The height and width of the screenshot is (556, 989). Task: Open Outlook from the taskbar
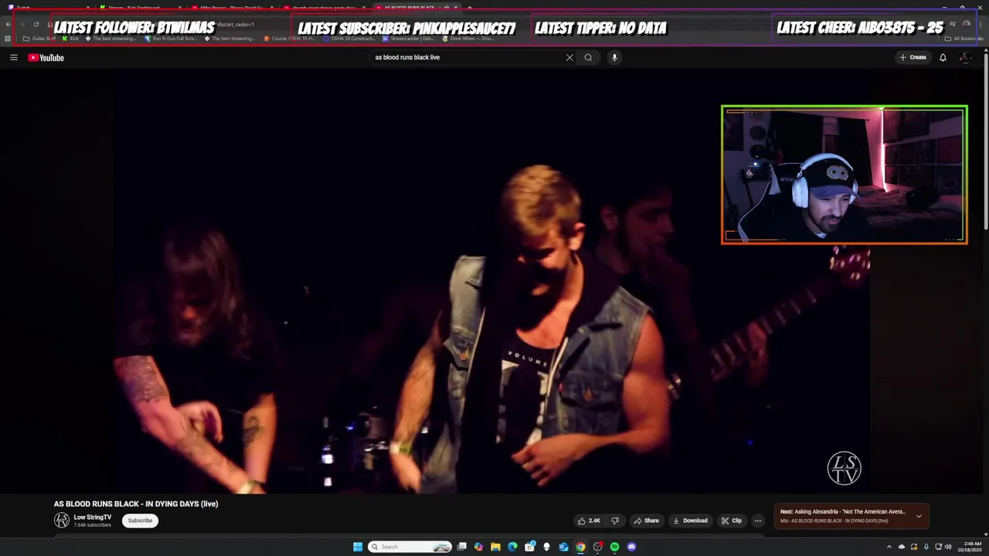pyautogui.click(x=563, y=547)
